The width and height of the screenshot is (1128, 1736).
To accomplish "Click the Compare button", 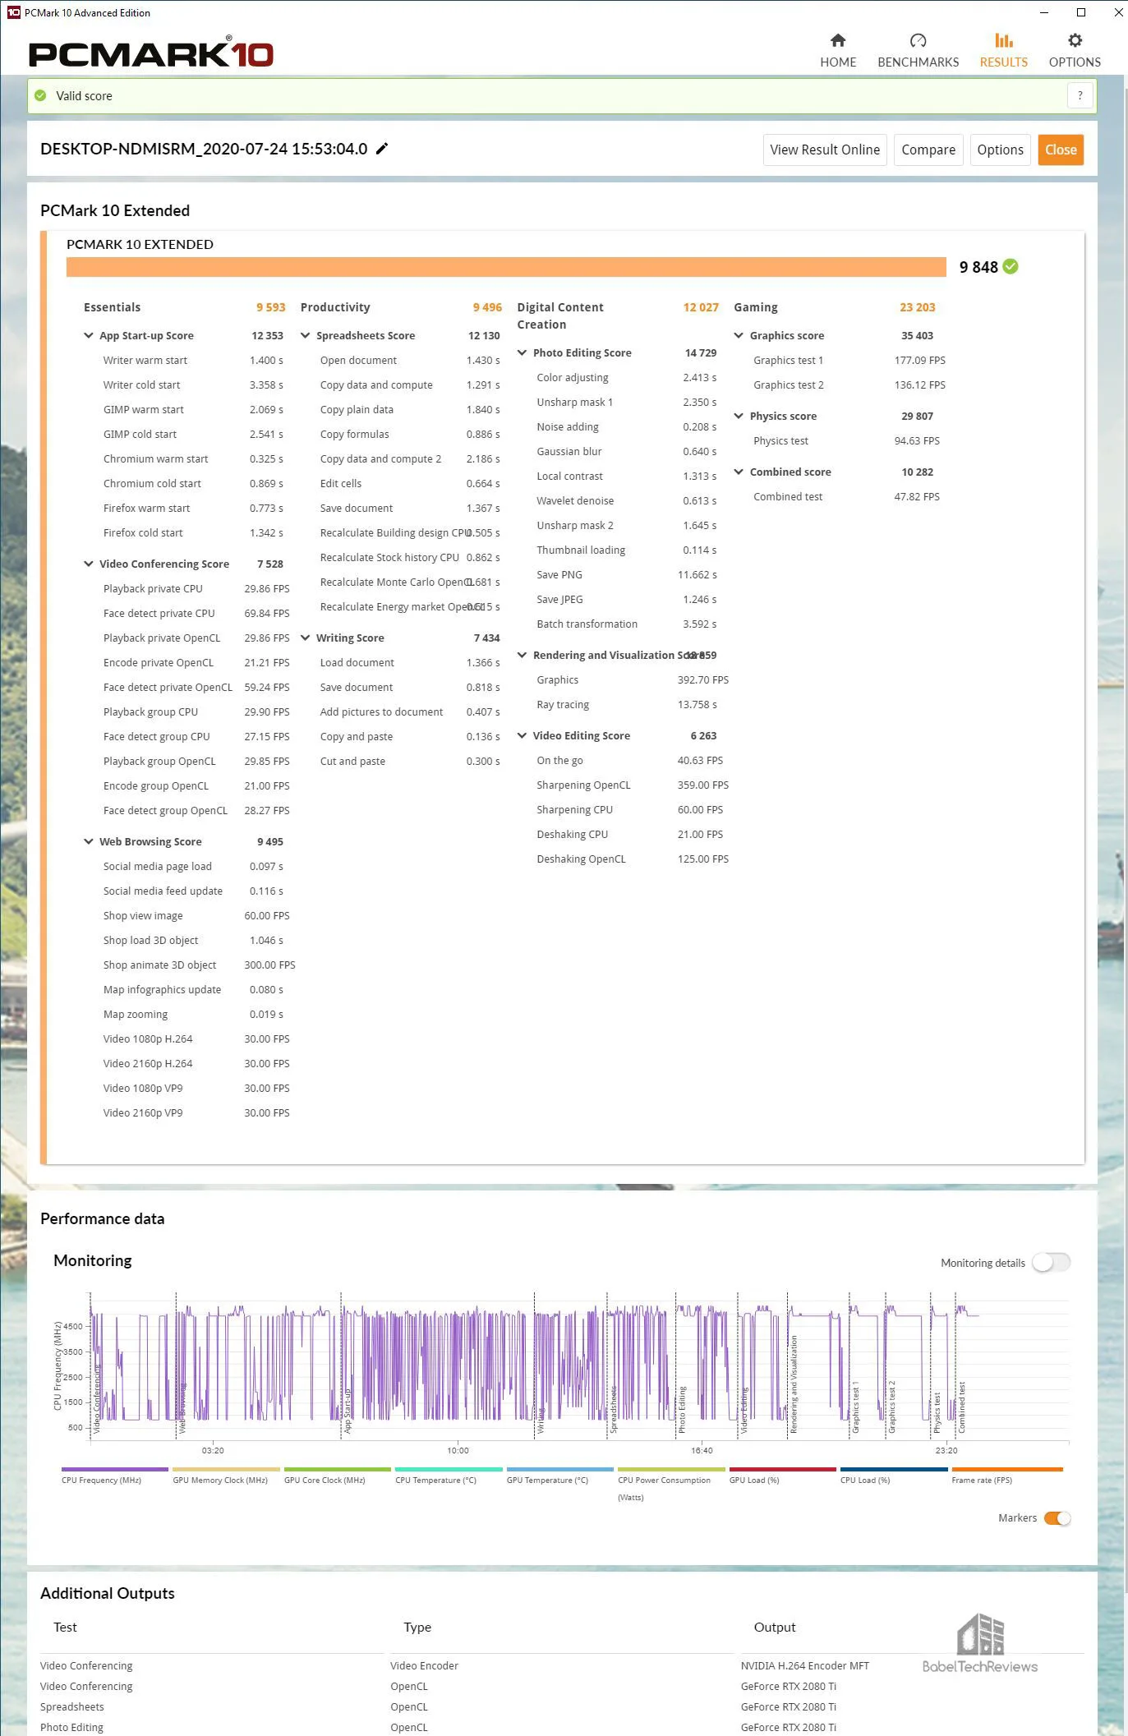I will pos(928,150).
